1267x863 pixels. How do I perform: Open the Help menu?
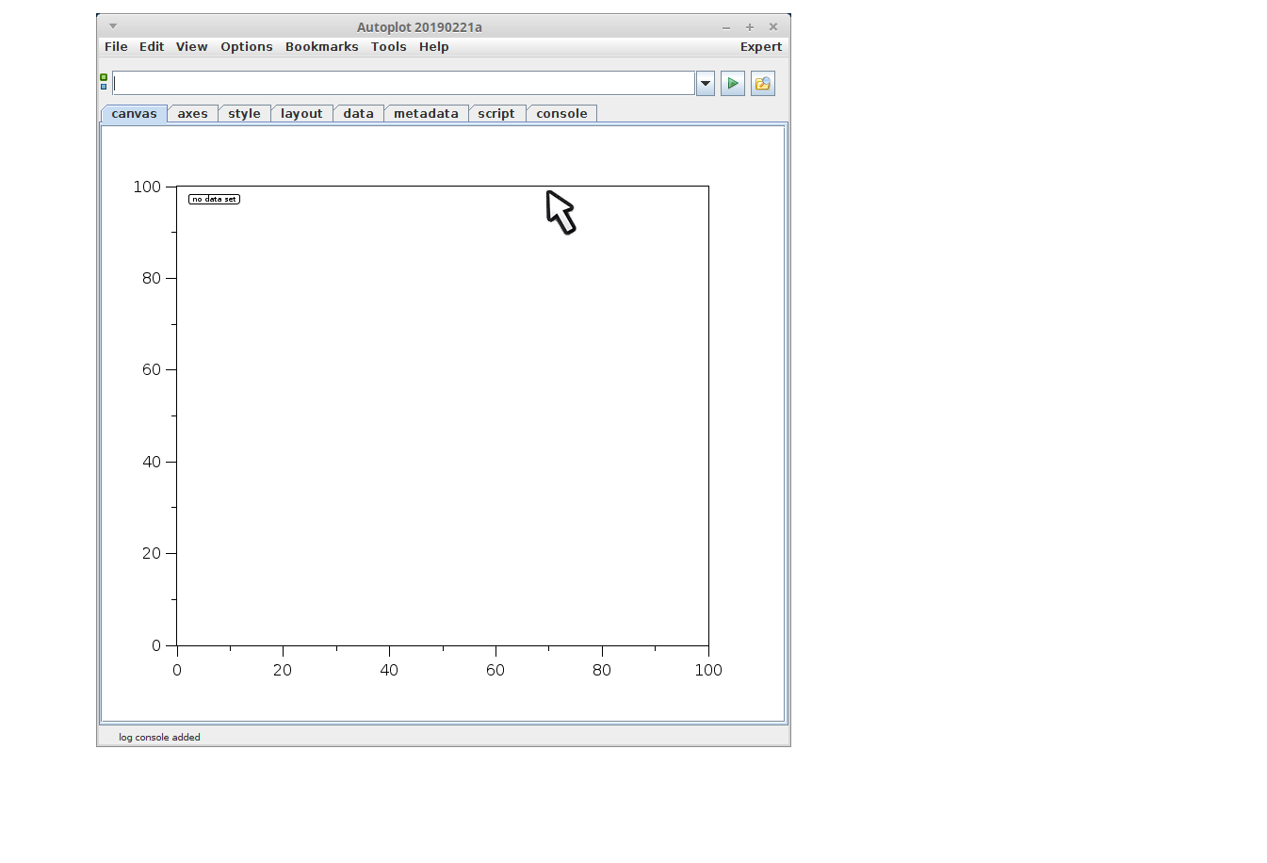click(433, 47)
